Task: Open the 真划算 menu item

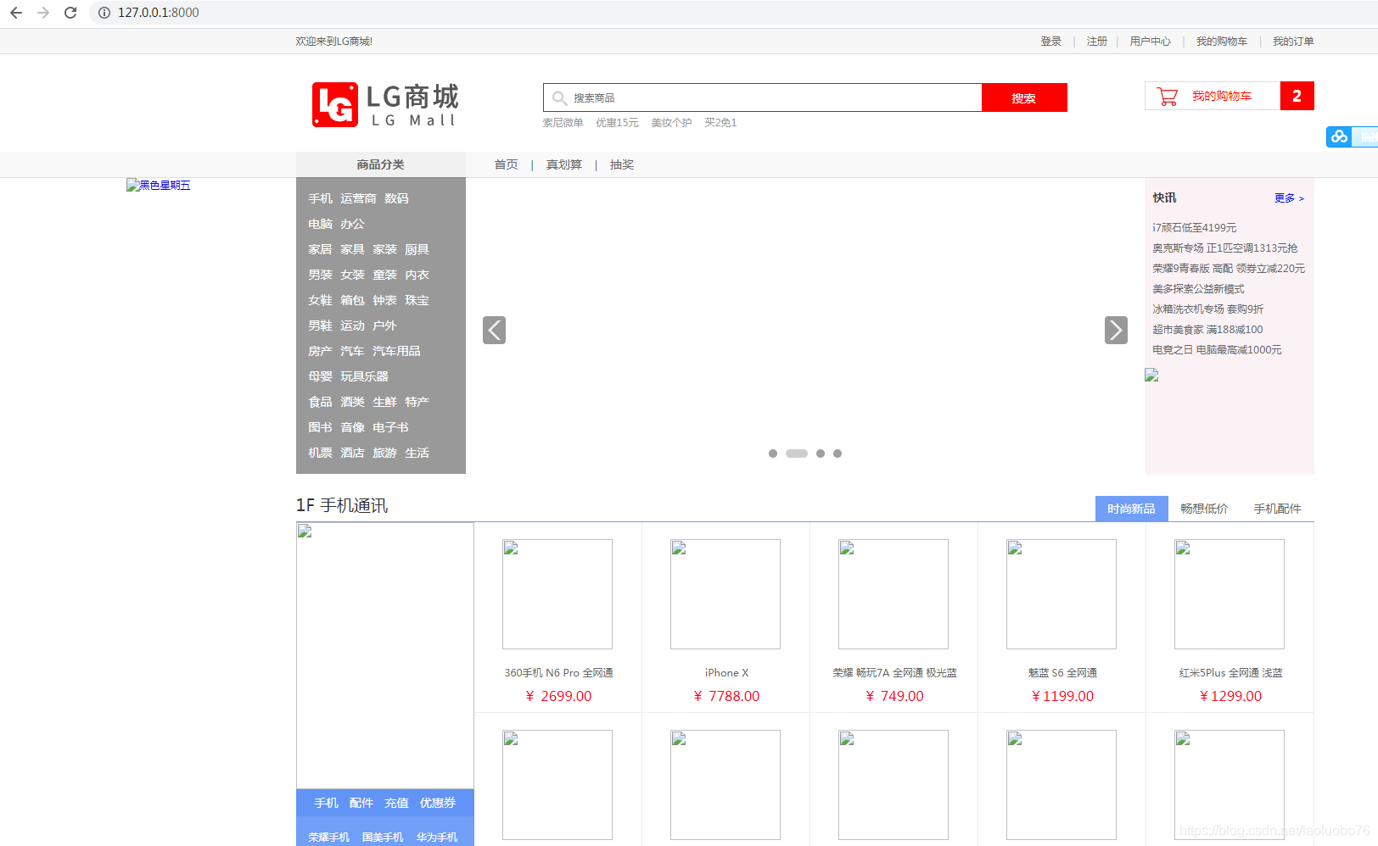Action: click(563, 164)
